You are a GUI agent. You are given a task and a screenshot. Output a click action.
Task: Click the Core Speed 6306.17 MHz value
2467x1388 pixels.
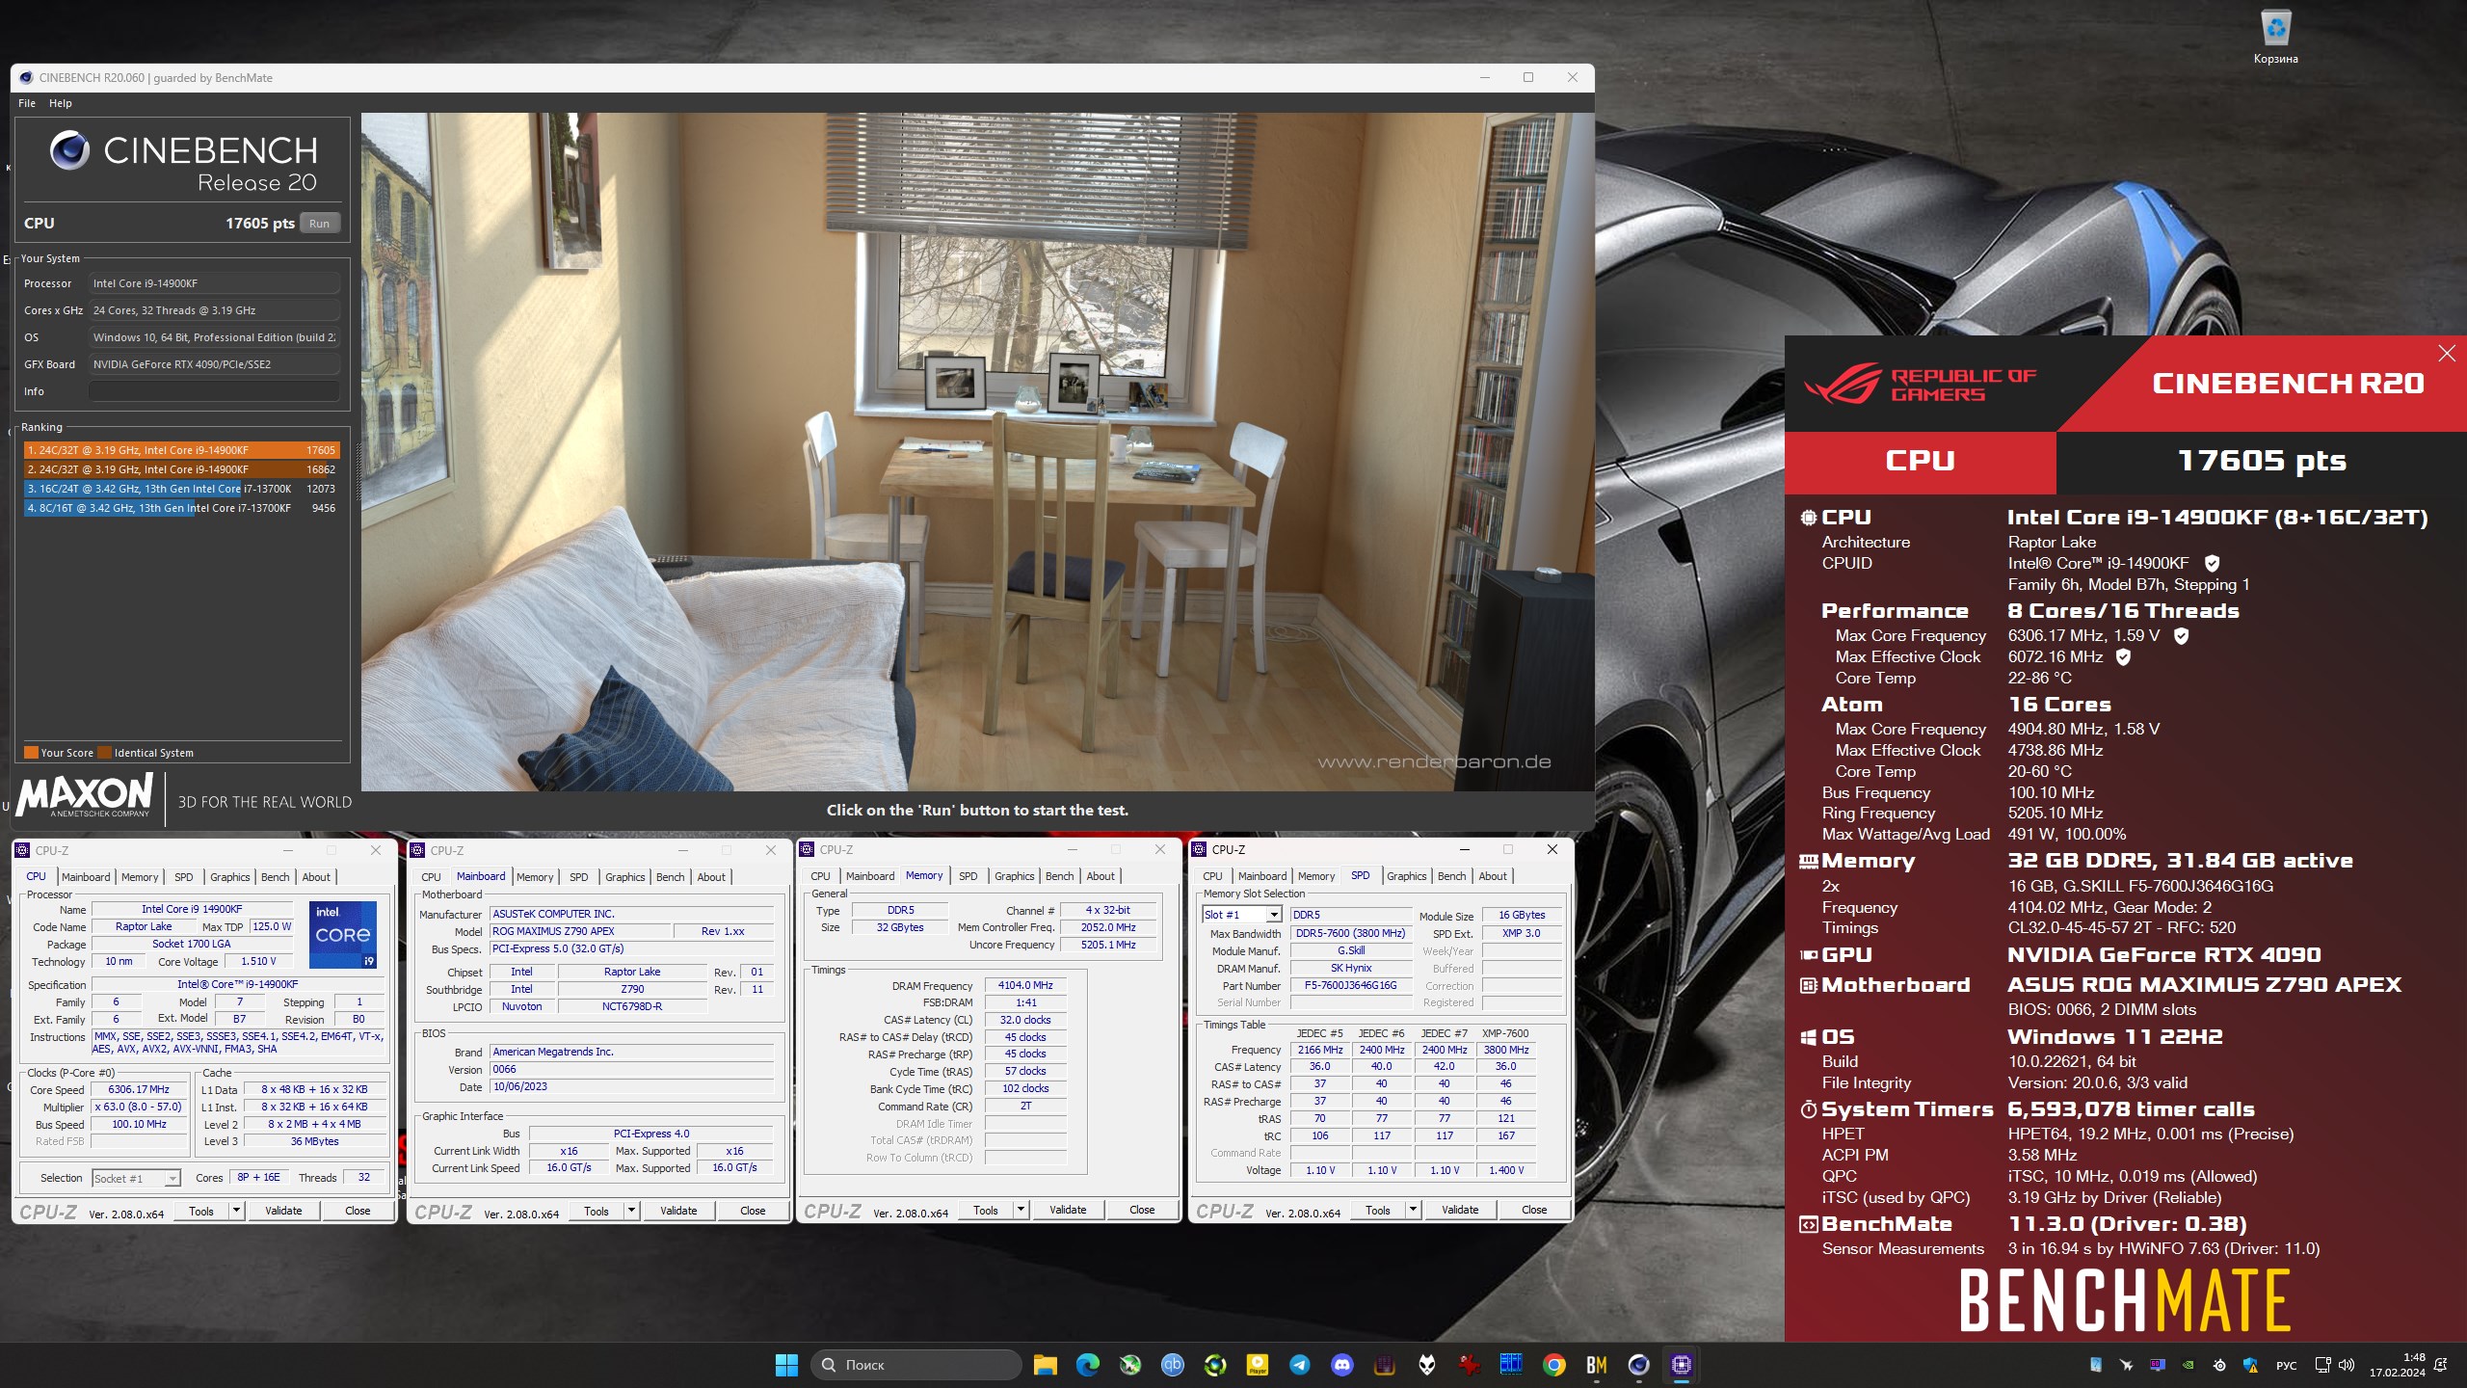[x=139, y=1089]
